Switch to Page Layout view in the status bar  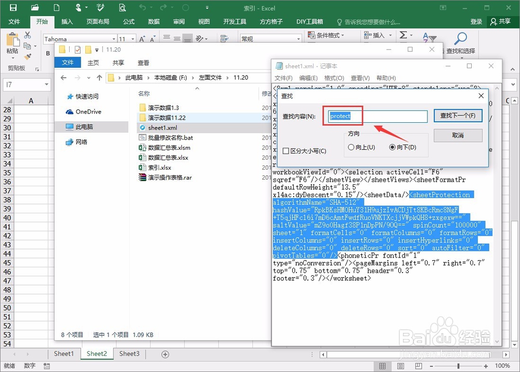(x=400, y=366)
